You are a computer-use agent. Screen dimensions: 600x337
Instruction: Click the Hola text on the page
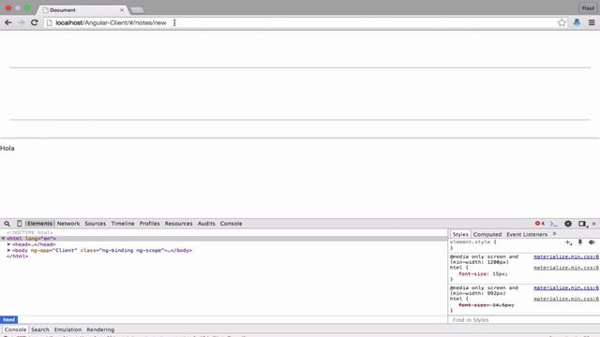[7, 148]
